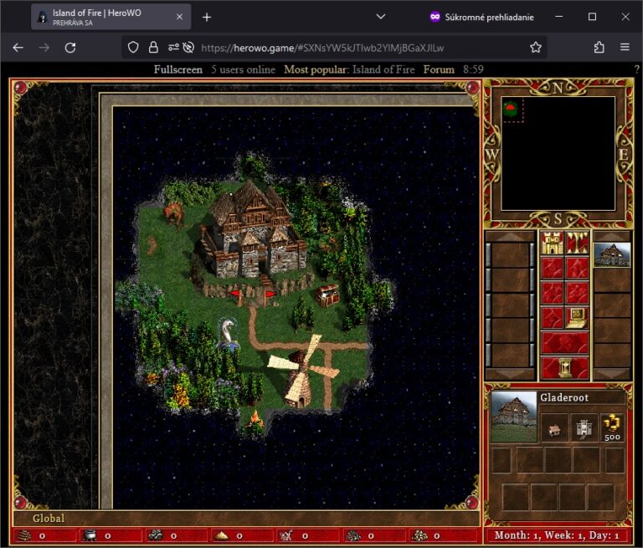Open the question mark help icon

(x=637, y=69)
